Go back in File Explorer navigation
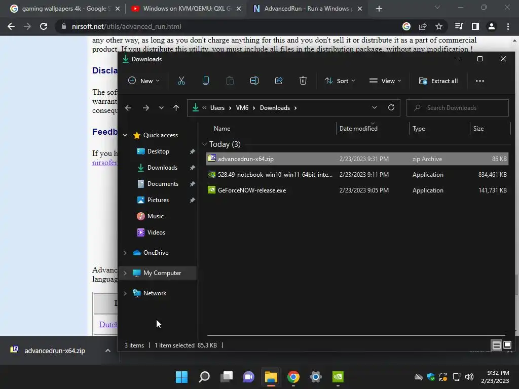 pos(128,108)
